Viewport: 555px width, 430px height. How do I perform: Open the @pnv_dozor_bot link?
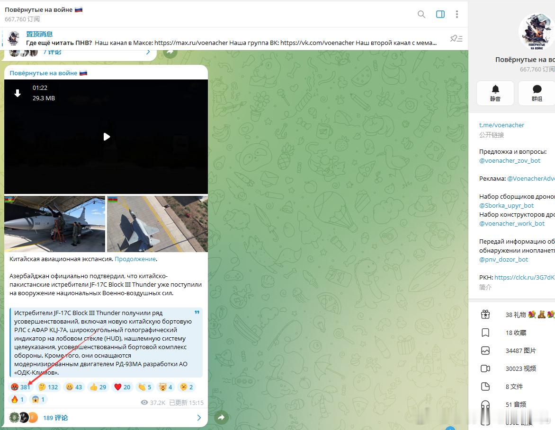(x=503, y=259)
